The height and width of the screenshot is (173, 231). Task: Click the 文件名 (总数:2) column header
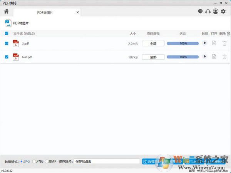[24, 33]
